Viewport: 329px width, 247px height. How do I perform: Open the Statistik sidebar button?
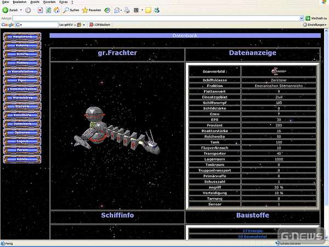click(x=22, y=107)
